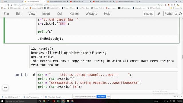Click the Stop sharing button

pos(101,96)
